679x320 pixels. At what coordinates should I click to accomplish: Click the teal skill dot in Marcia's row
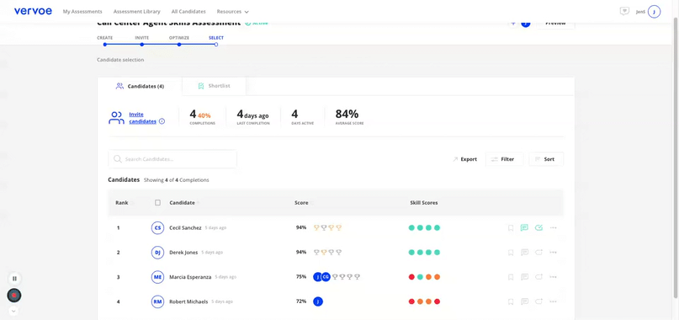point(420,277)
